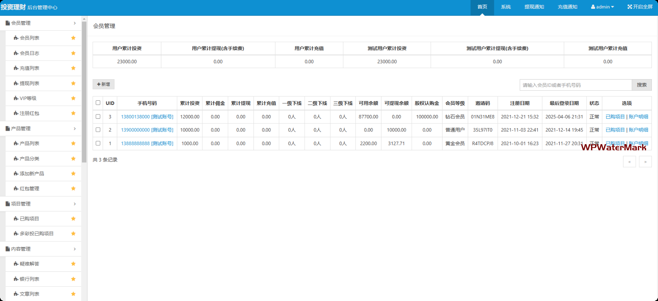
Task: Open phone number link 13900000000
Action: pos(135,130)
